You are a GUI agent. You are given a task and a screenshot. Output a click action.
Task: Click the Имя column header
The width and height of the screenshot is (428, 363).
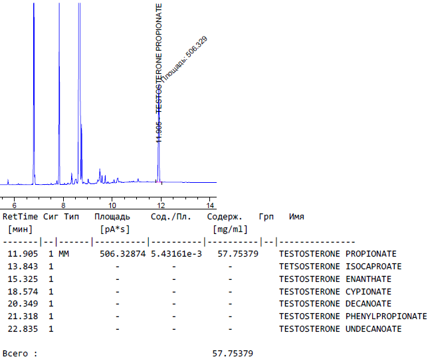296,217
